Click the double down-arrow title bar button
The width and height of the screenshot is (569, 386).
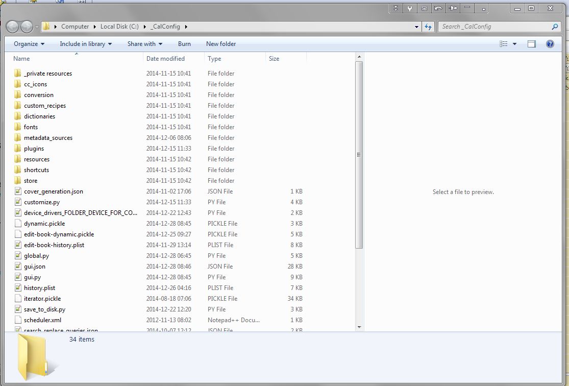coord(396,8)
